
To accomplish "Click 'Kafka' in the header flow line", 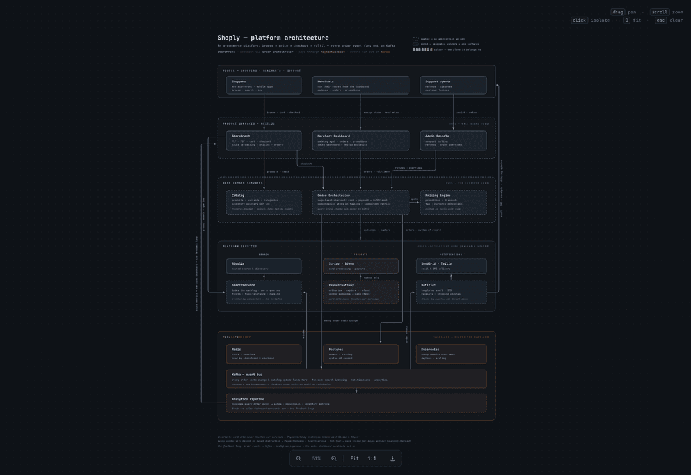I will click(x=385, y=52).
